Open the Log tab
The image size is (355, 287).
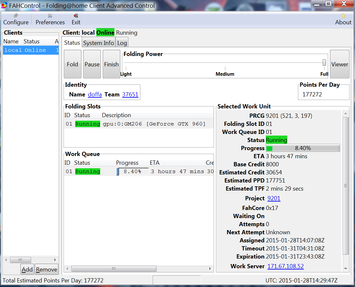[x=122, y=43]
